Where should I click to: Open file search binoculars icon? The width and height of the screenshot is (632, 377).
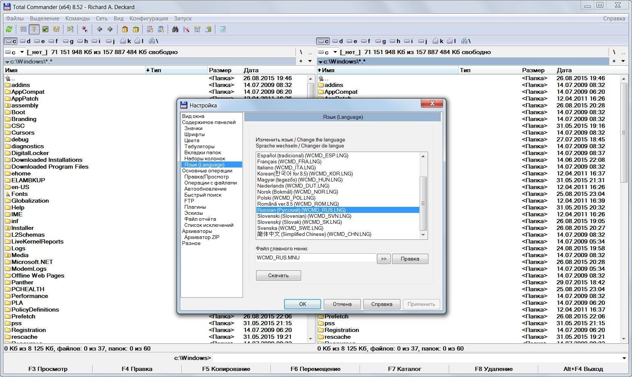[x=175, y=29]
